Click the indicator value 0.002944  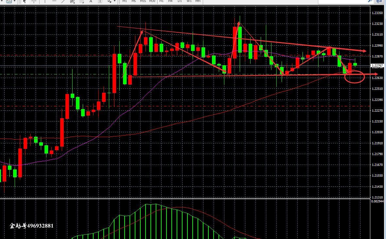tap(377, 201)
